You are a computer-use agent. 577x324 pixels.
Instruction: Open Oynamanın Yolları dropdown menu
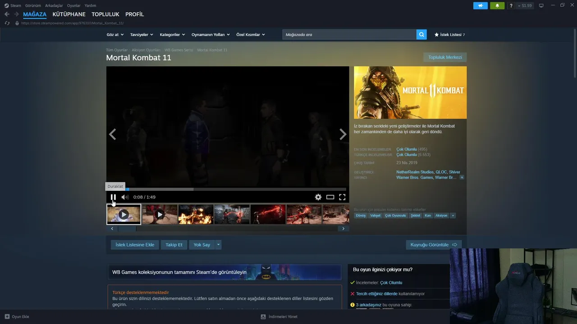coord(211,35)
